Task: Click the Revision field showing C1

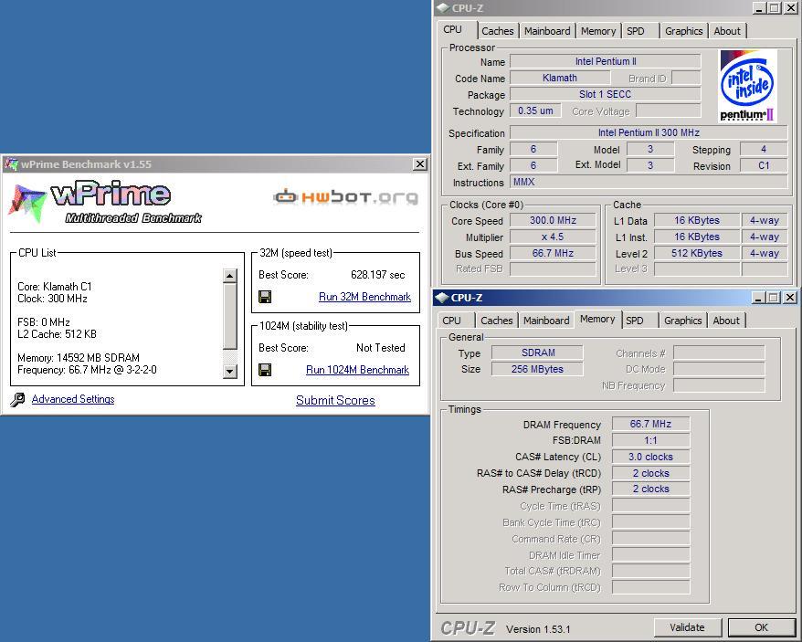Action: coord(764,165)
